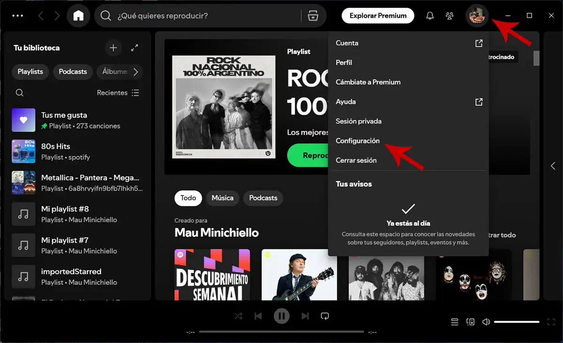Open the notifications bell
The width and height of the screenshot is (563, 343).
(x=429, y=15)
